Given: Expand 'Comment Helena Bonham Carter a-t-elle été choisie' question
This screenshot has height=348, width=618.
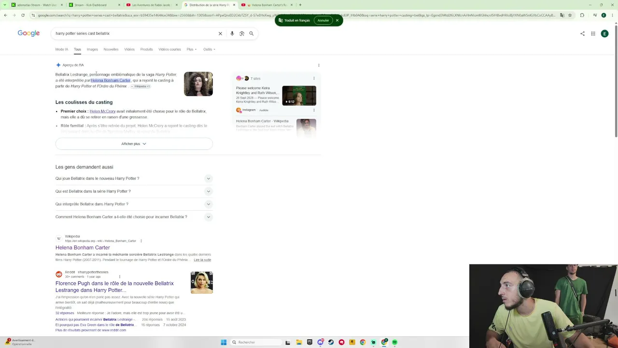Looking at the screenshot, I should tap(134, 217).
